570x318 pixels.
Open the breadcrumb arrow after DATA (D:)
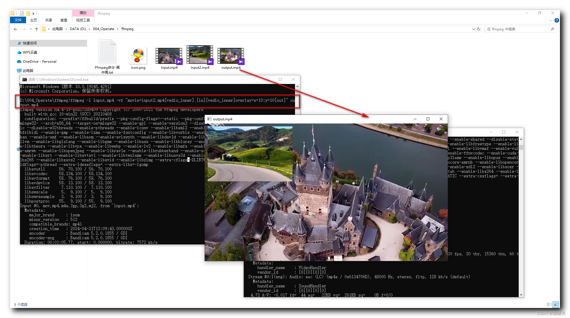pos(89,29)
